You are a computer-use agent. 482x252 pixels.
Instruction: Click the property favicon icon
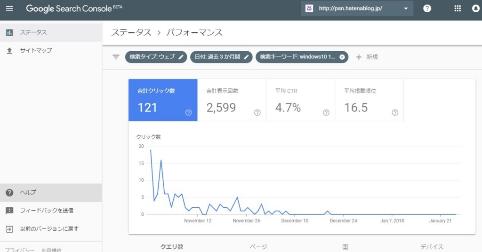309,8
